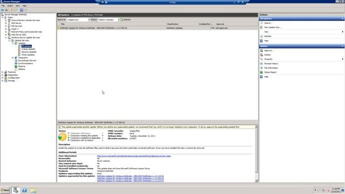The image size is (345, 194).
Task: Expand the Storage node
Action: [3, 81]
